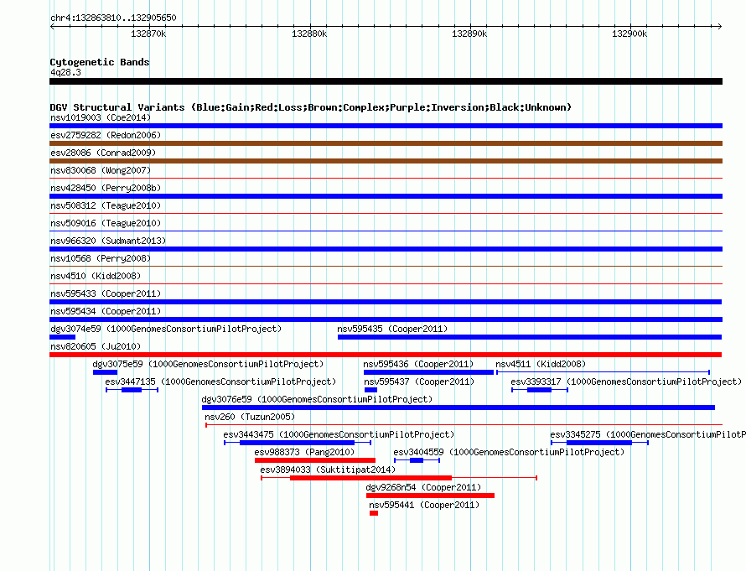Open the esv3894033 (Suktitipat2014) label
The image size is (746, 571).
pyautogui.click(x=328, y=470)
